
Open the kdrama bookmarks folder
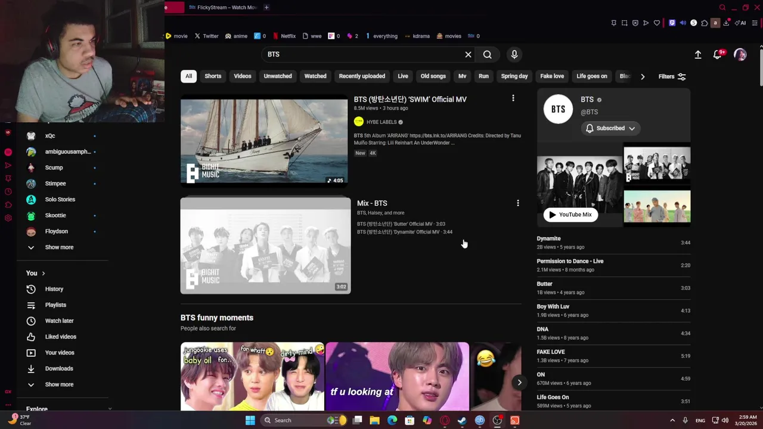[x=417, y=36]
